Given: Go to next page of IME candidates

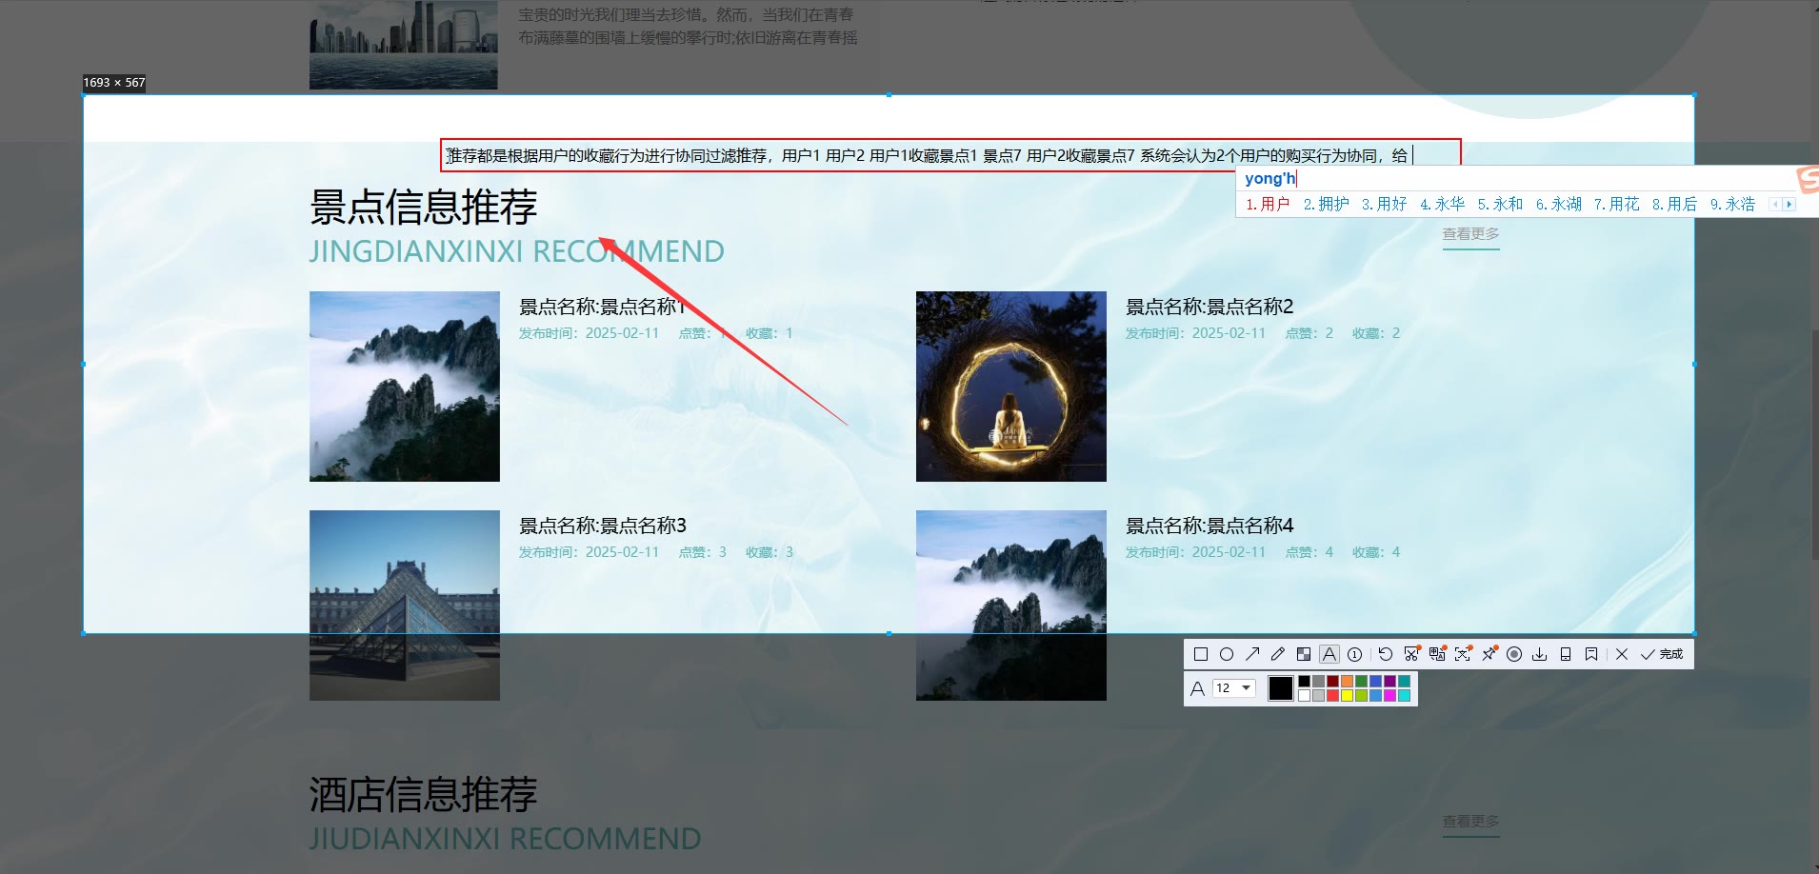Looking at the screenshot, I should click(x=1789, y=204).
